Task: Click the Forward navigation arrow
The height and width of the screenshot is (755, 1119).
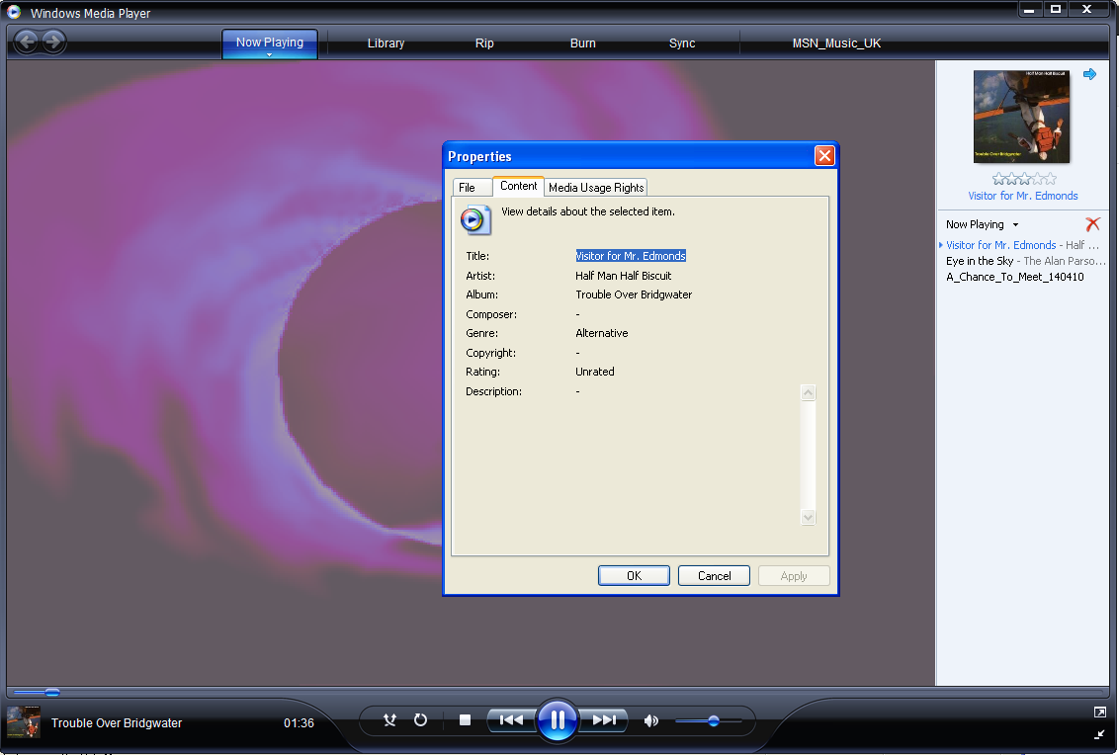Action: pyautogui.click(x=53, y=42)
